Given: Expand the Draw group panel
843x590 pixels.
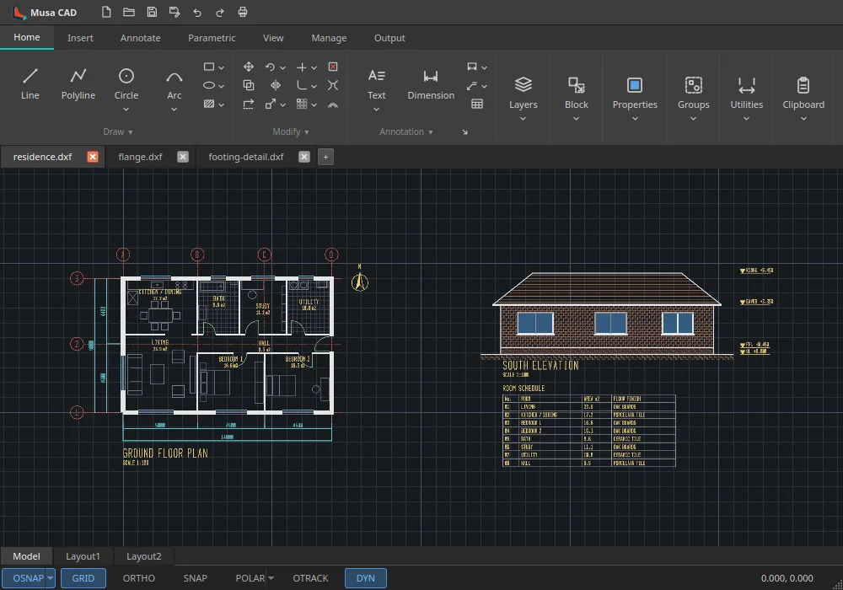Looking at the screenshot, I should (x=118, y=131).
